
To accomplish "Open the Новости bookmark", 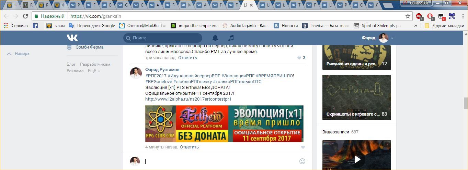I will [x=286, y=26].
